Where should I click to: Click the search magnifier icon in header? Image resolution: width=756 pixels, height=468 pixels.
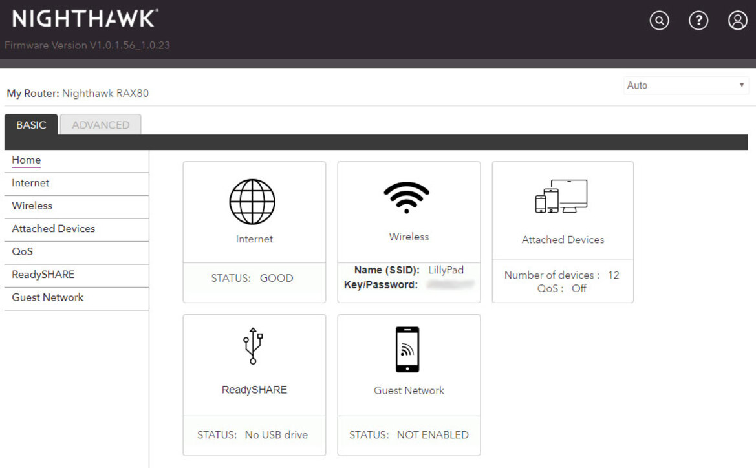pos(659,20)
